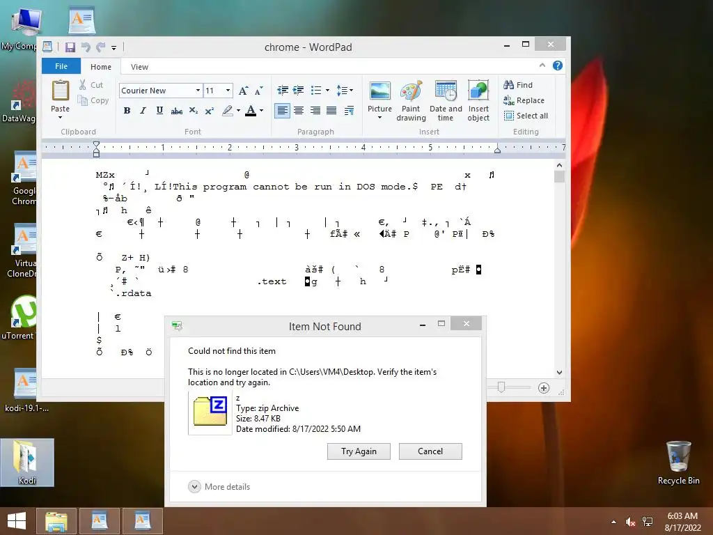Click the first-line indent ruler marker
This screenshot has width=713, height=535.
96,145
